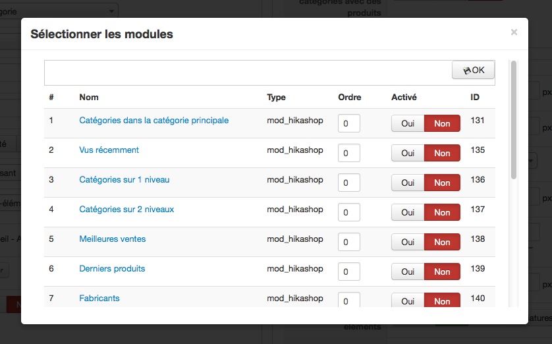Click the modal's vertical scrollbar thumb
Screen dimensions: 552x344
pyautogui.click(x=513, y=119)
